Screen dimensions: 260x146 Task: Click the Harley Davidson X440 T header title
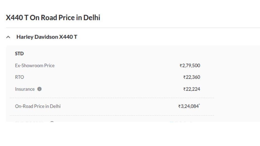[x=47, y=37]
